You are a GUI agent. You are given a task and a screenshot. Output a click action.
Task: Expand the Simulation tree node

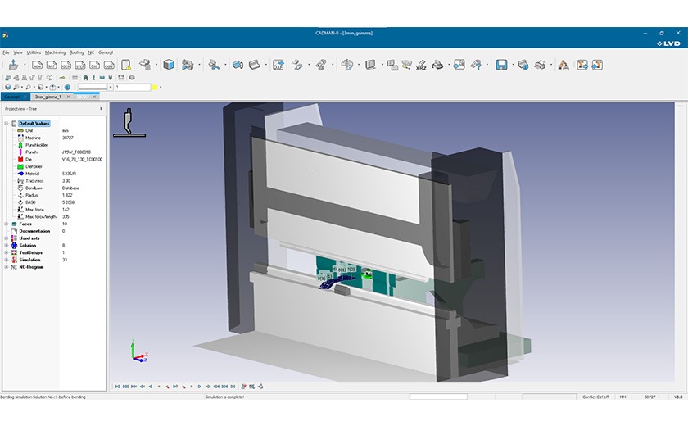coord(7,260)
